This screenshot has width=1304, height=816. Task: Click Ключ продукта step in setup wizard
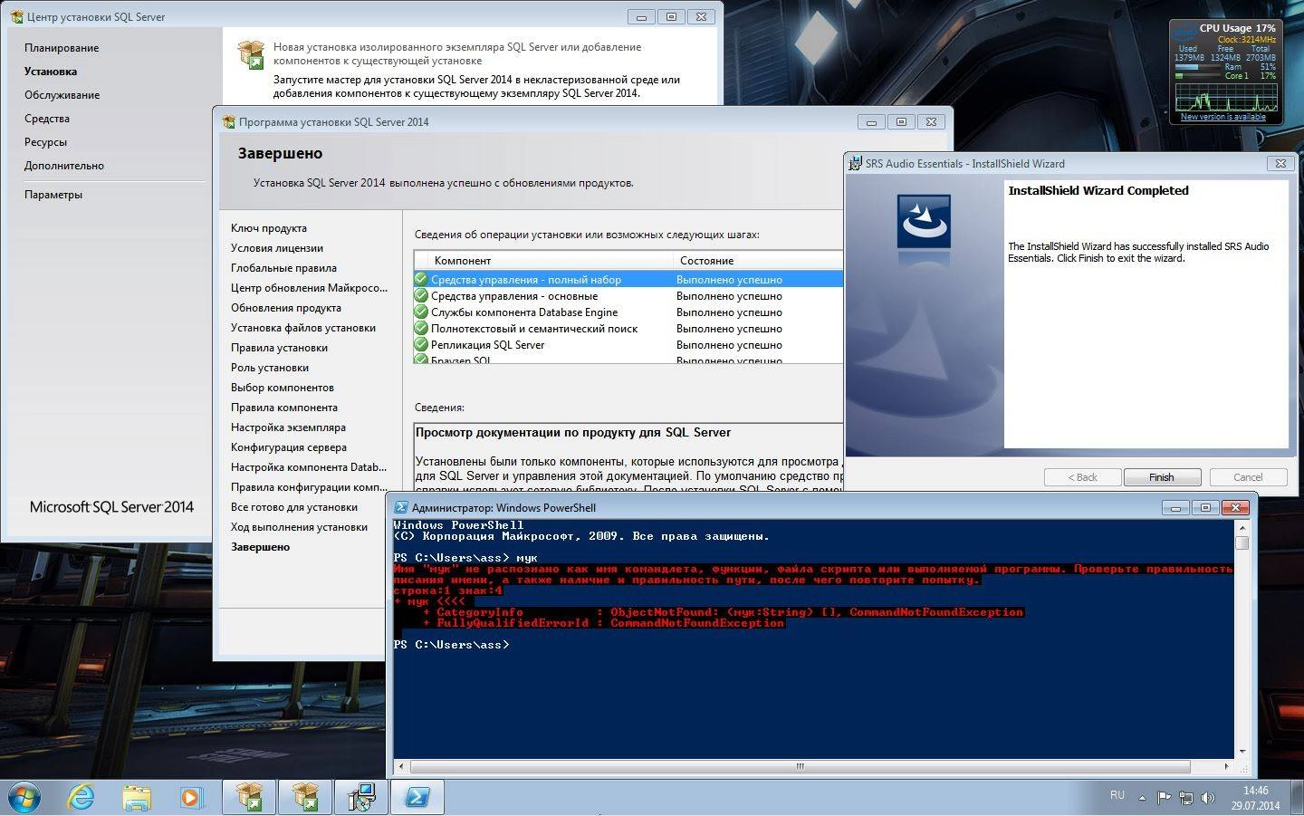tap(269, 228)
